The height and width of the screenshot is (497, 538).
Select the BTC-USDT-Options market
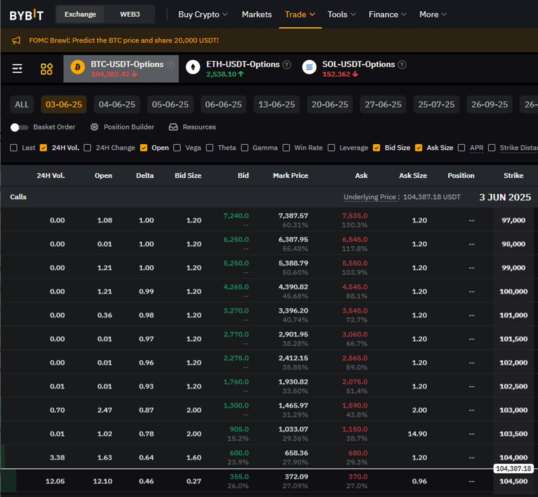121,68
